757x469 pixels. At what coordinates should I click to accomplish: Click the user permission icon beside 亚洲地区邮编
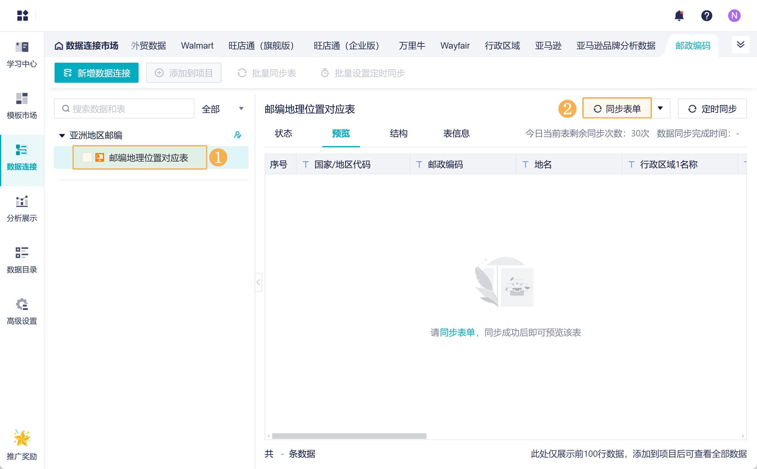coord(238,135)
